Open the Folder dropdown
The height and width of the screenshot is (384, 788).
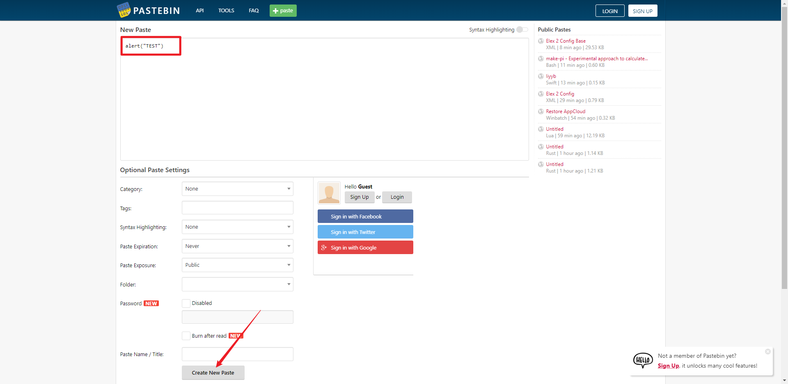click(238, 284)
